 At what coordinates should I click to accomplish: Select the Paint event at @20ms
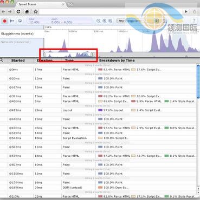click(99, 78)
